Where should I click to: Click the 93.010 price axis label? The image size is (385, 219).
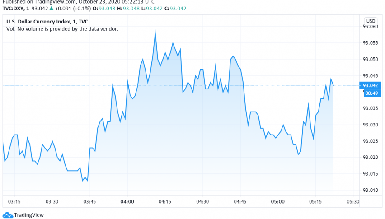370,190
